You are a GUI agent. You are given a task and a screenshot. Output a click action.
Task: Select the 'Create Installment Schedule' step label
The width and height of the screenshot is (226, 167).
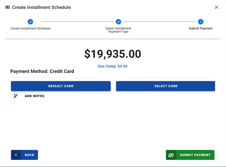(x=30, y=29)
